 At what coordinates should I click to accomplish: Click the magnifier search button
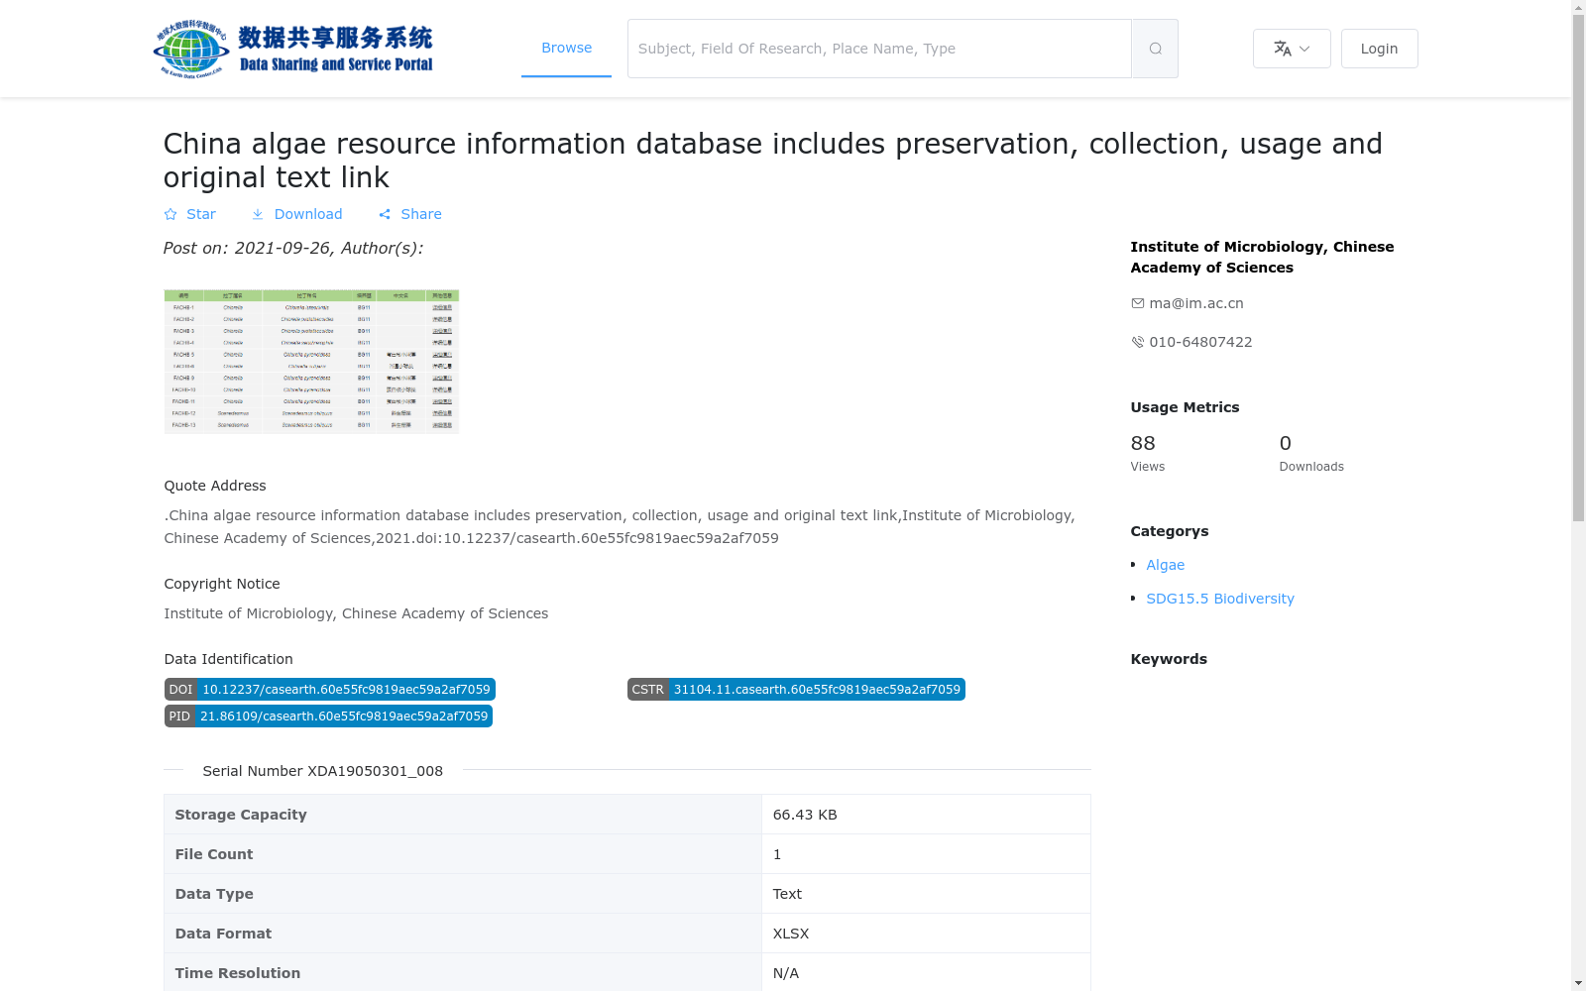tap(1155, 49)
